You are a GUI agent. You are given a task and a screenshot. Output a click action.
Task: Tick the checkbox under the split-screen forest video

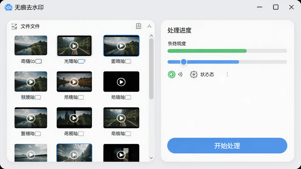[81, 133]
